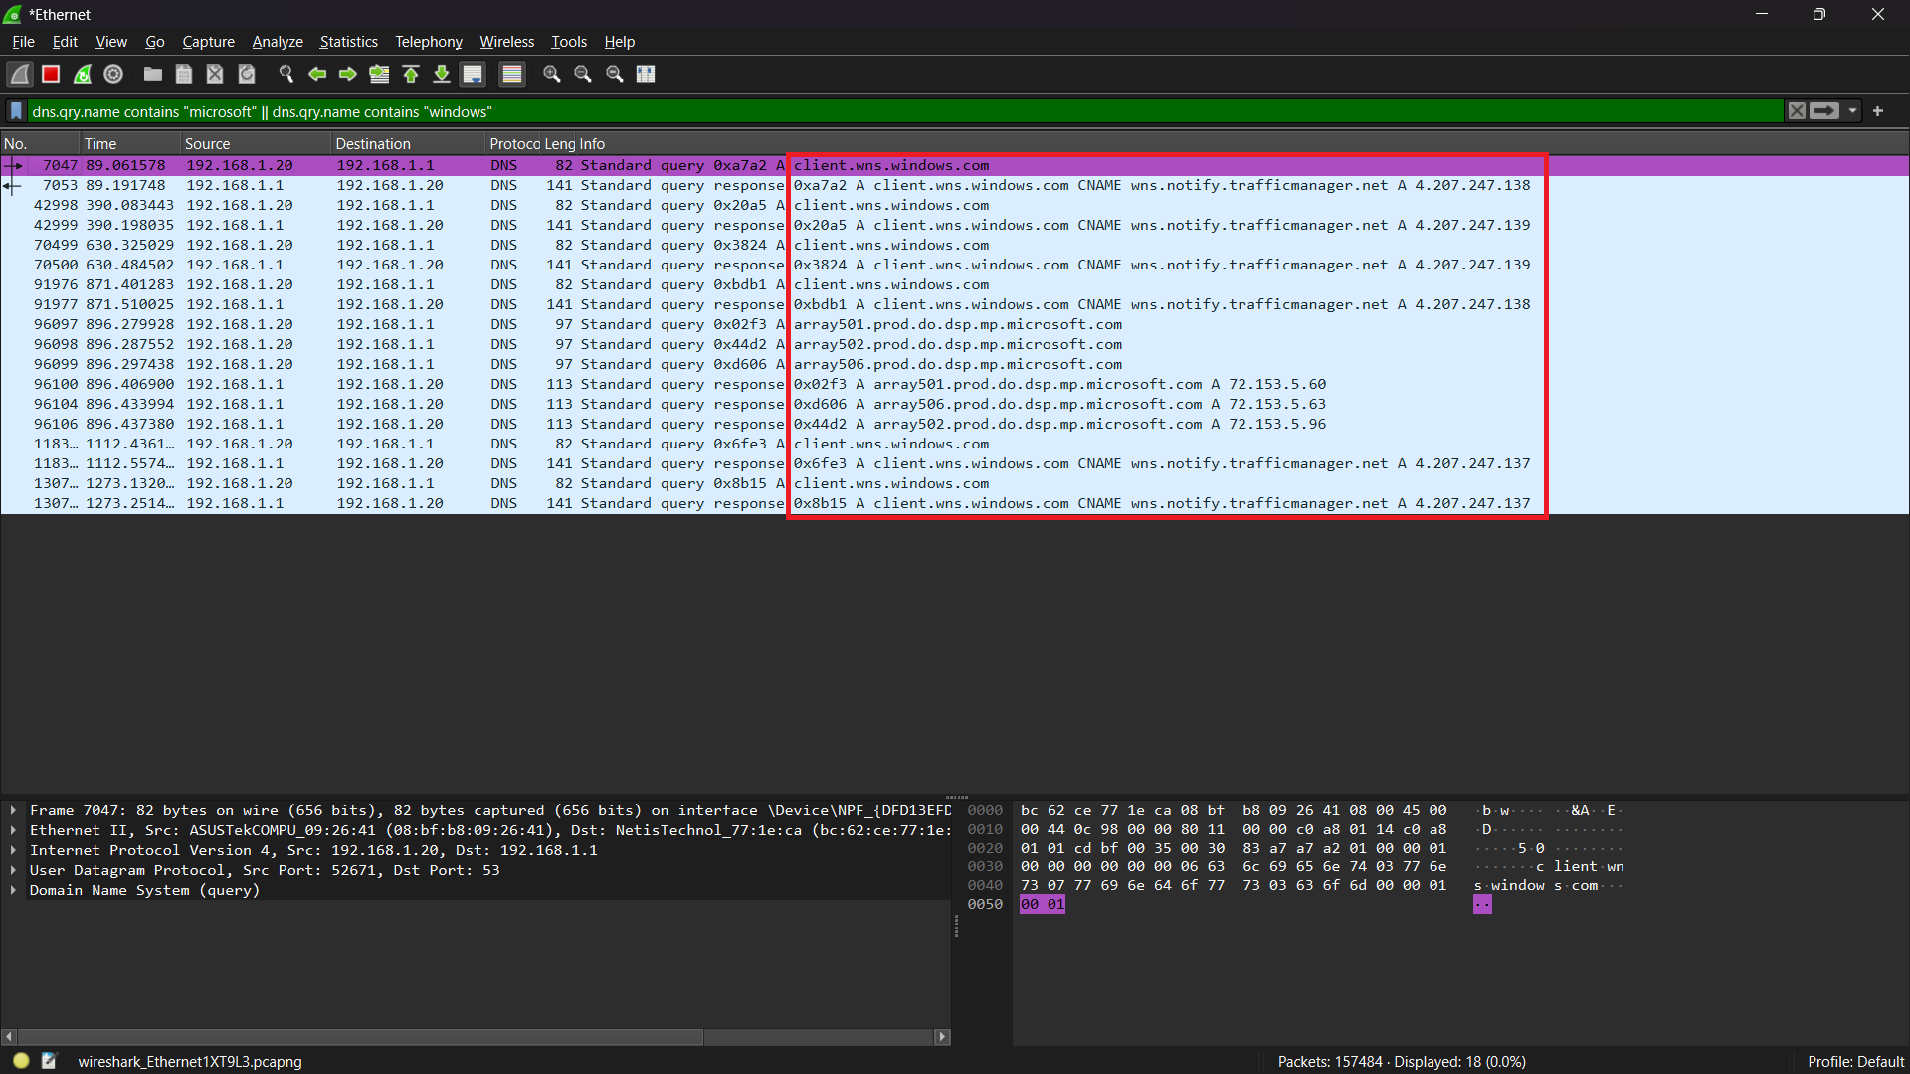
Task: Go to the first packet arrow
Action: pyautogui.click(x=411, y=74)
